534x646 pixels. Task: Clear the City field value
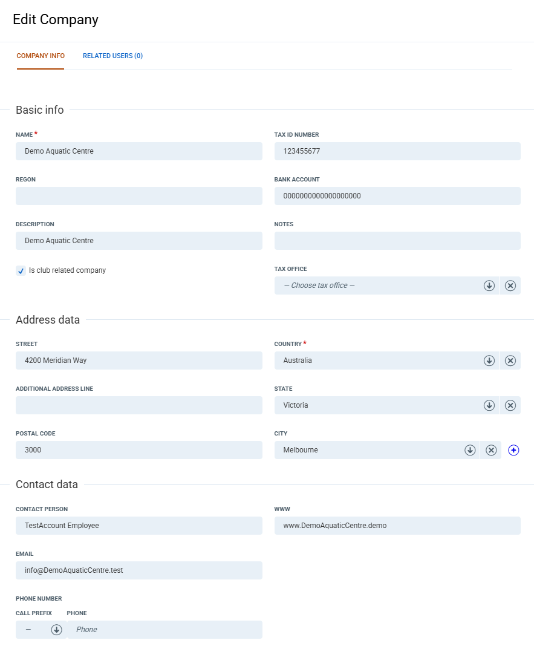(491, 450)
